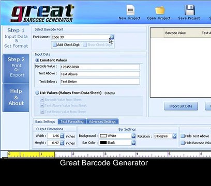The width and height of the screenshot is (211, 186).
Task: Click the yellow section of the ruler
Action: (x=31, y=154)
